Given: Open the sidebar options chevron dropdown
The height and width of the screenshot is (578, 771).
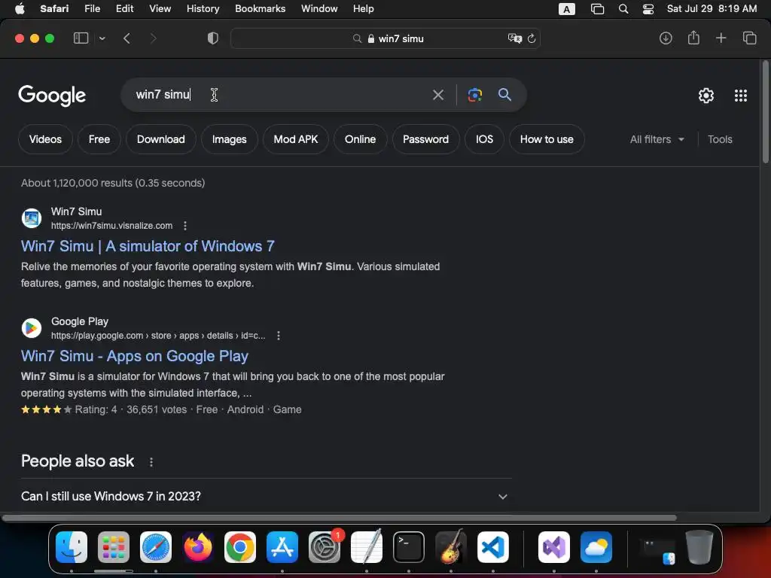Looking at the screenshot, I should coord(102,38).
